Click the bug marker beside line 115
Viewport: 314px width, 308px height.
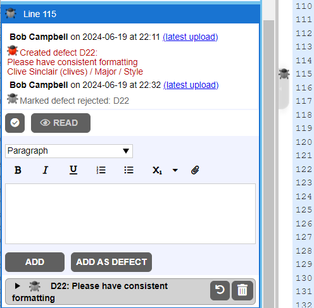(x=284, y=74)
